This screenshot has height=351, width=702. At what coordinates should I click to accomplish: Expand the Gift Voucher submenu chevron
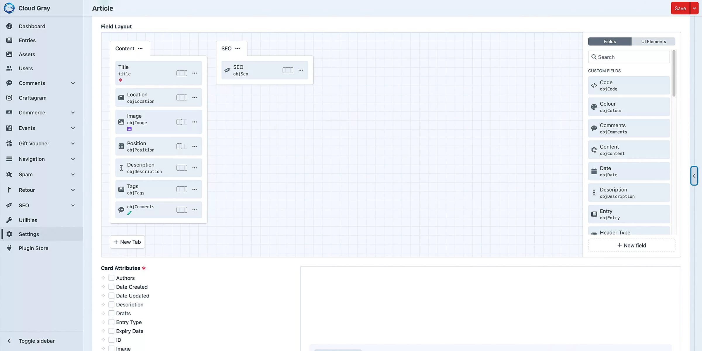coord(73,144)
